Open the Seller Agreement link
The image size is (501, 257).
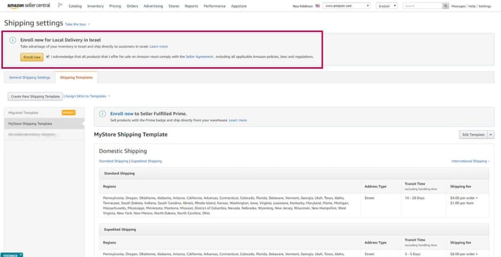[199, 56]
